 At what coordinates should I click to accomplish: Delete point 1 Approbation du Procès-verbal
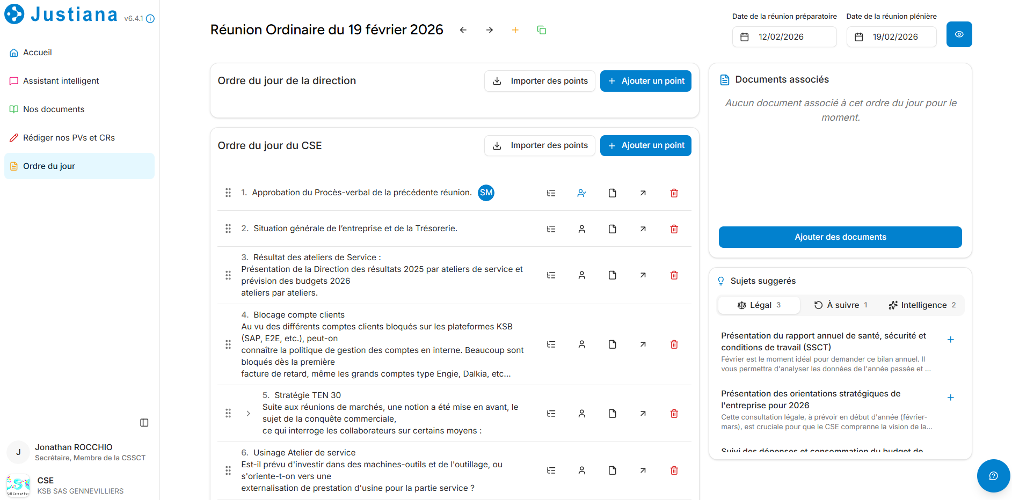pos(674,193)
